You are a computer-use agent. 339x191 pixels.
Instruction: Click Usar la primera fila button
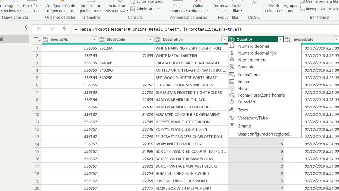tap(319, 2)
